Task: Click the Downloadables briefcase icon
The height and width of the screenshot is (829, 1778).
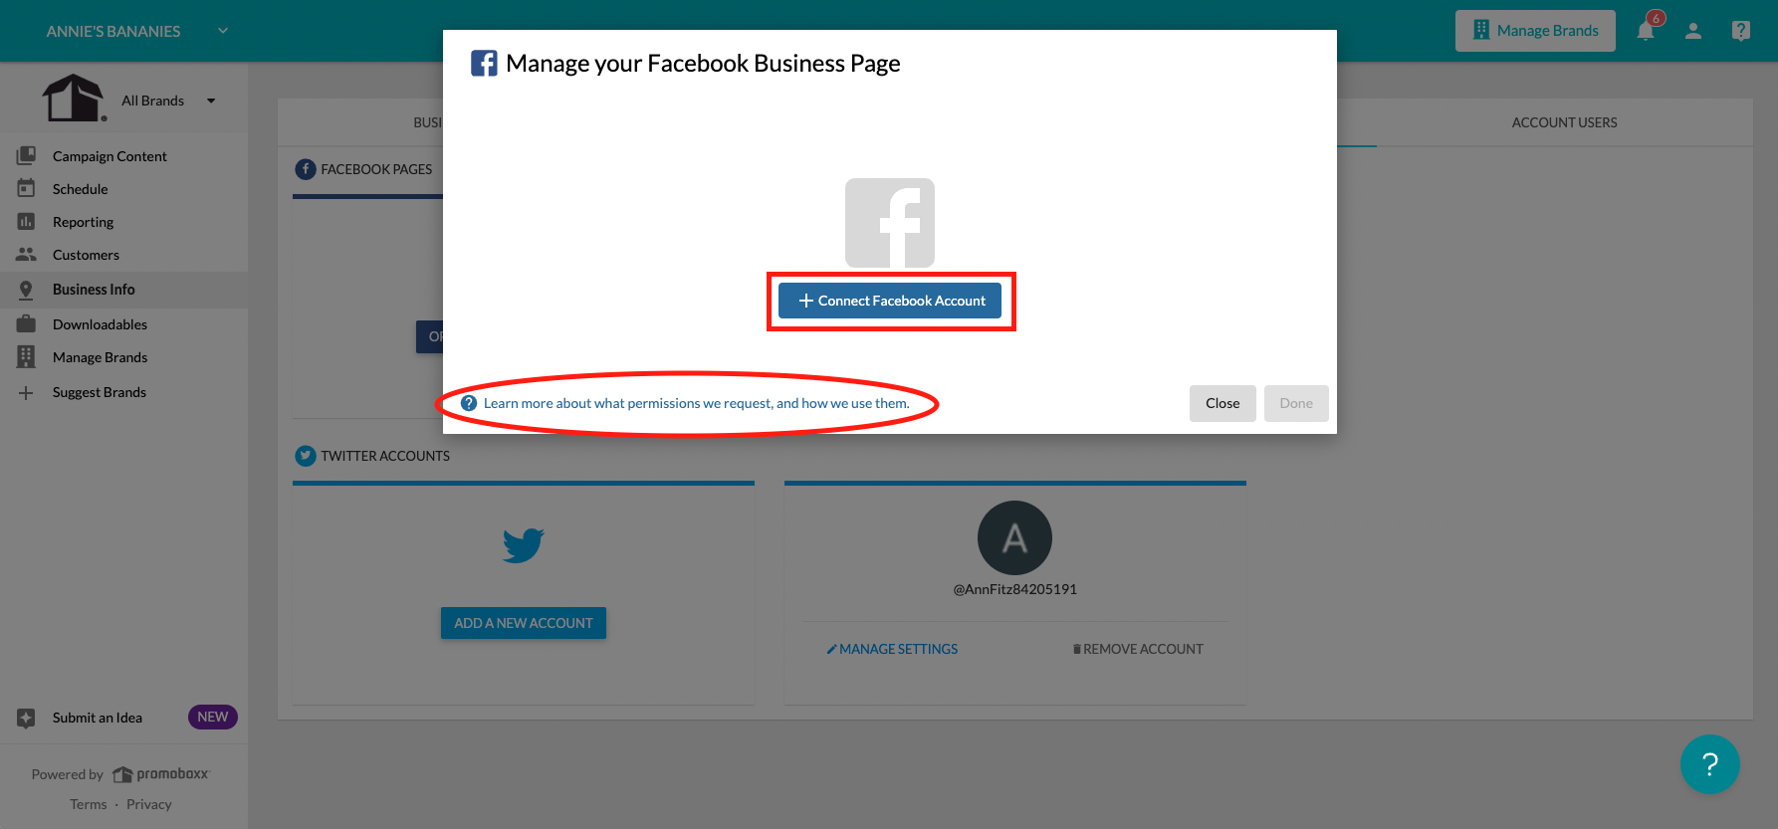Action: point(27,323)
